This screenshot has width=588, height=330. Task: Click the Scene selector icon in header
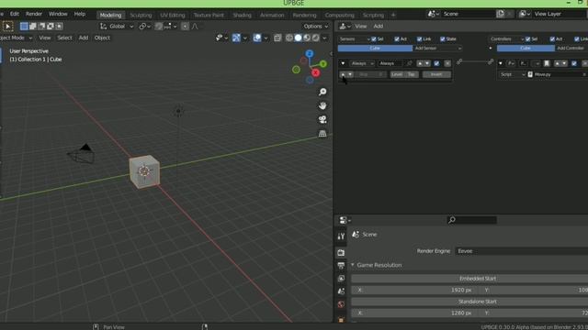(433, 14)
